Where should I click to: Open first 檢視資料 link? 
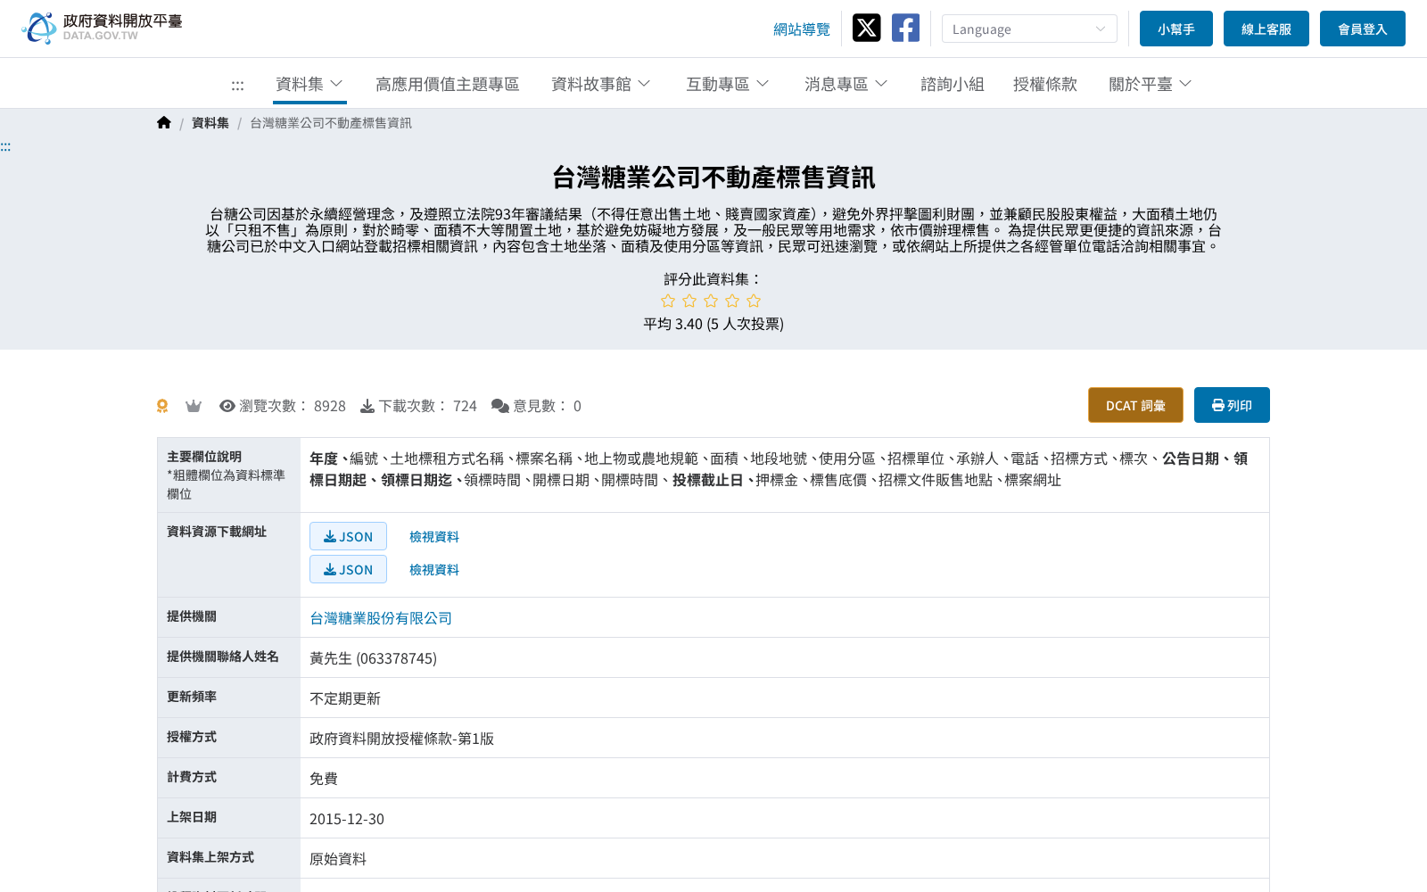click(x=434, y=536)
